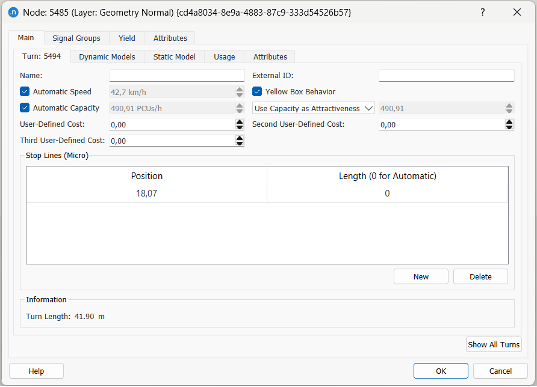Screen dimensions: 537x387
Task: Select the Dynamic Models sub-tab
Action: click(x=107, y=57)
